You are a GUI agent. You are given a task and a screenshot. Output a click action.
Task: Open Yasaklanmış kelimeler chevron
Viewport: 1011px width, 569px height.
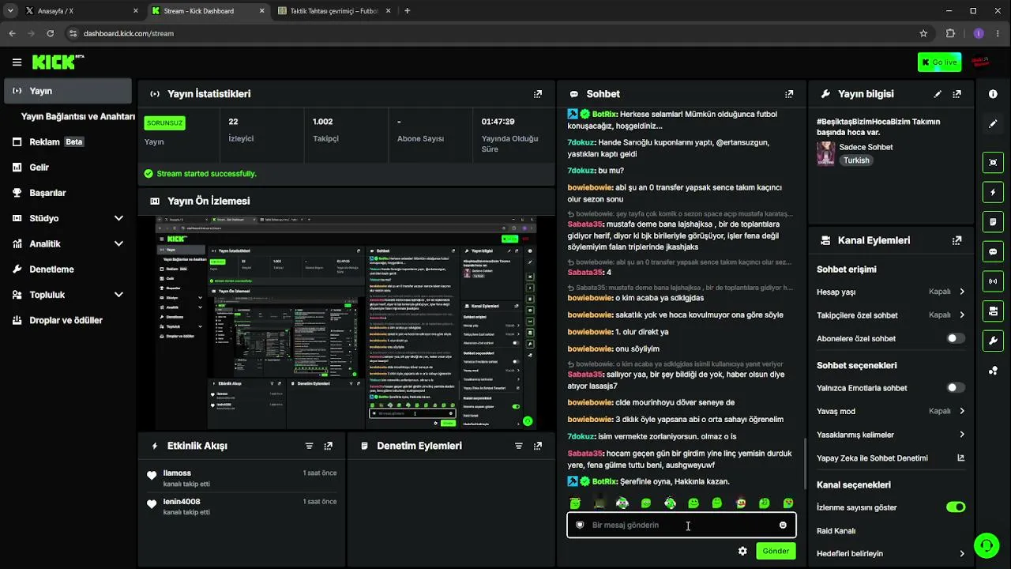point(962,435)
